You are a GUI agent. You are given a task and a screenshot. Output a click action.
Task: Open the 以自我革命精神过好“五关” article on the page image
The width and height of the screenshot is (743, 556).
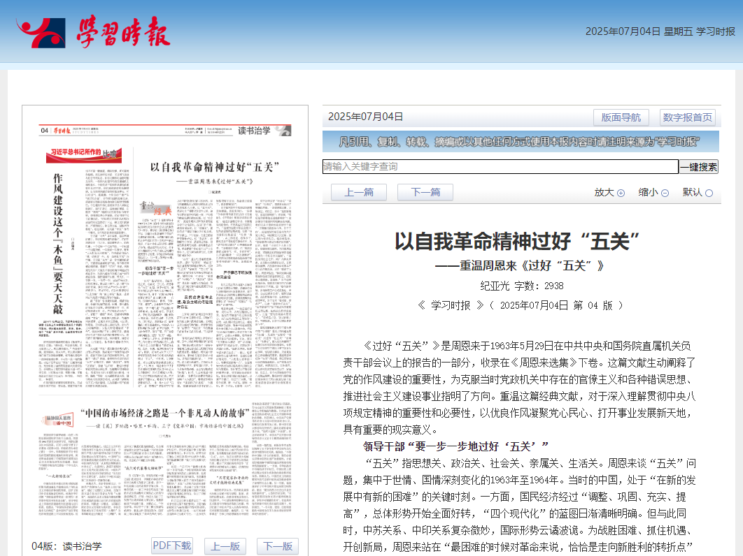[x=215, y=167]
